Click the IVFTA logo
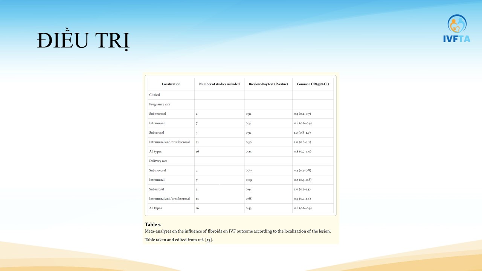482x271 pixels. pyautogui.click(x=457, y=28)
